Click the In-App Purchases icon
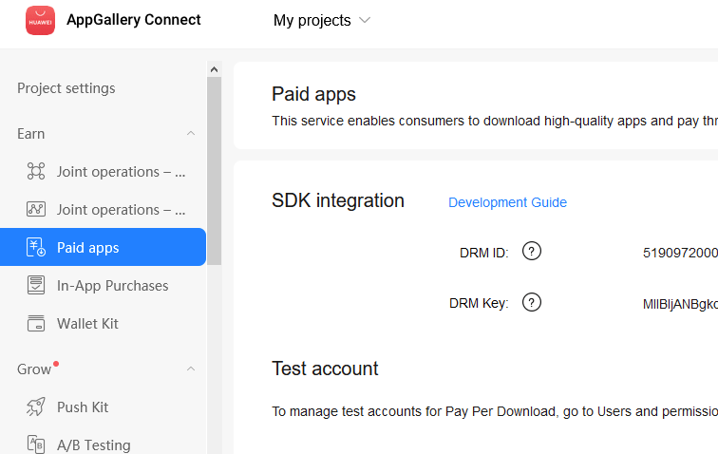Viewport: 718px width, 454px height. click(36, 286)
